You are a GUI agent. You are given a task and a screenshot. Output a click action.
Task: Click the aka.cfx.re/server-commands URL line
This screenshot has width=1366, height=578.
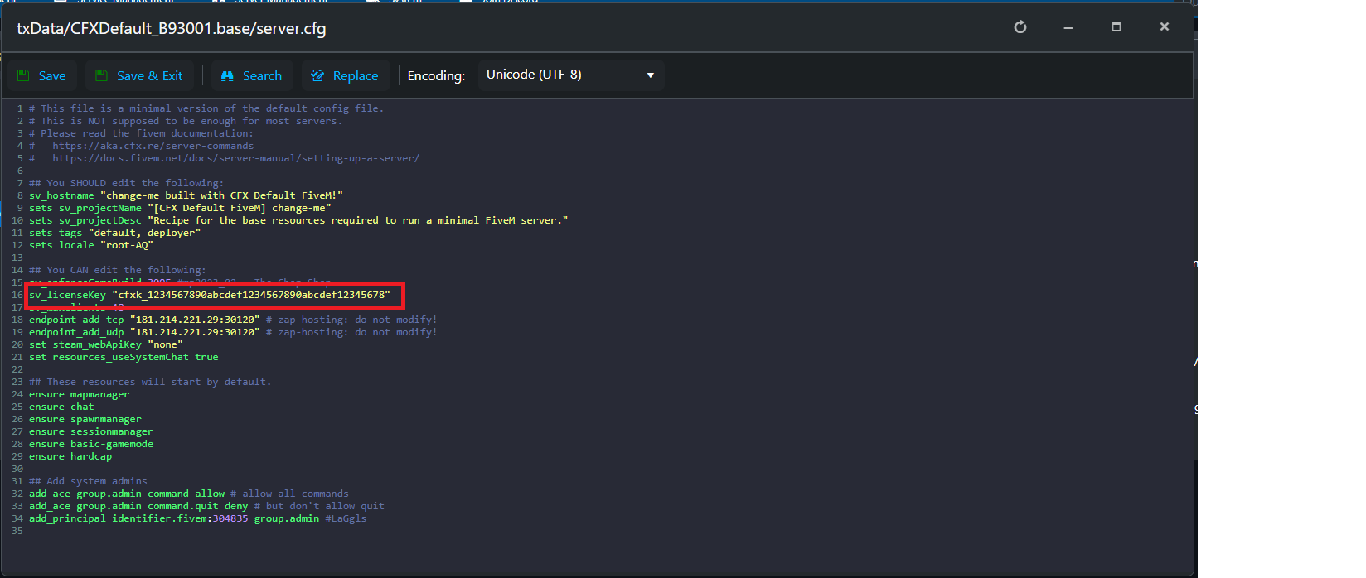(x=142, y=146)
